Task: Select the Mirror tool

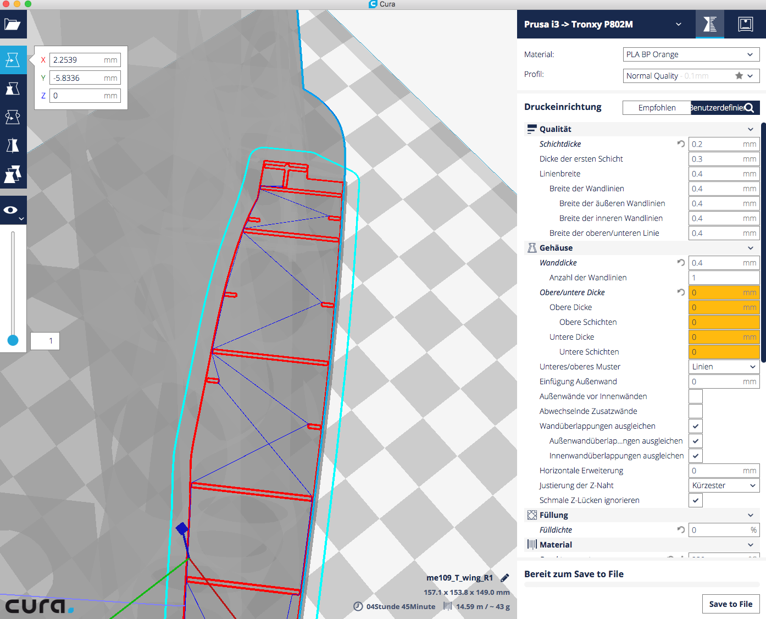Action: 13,146
